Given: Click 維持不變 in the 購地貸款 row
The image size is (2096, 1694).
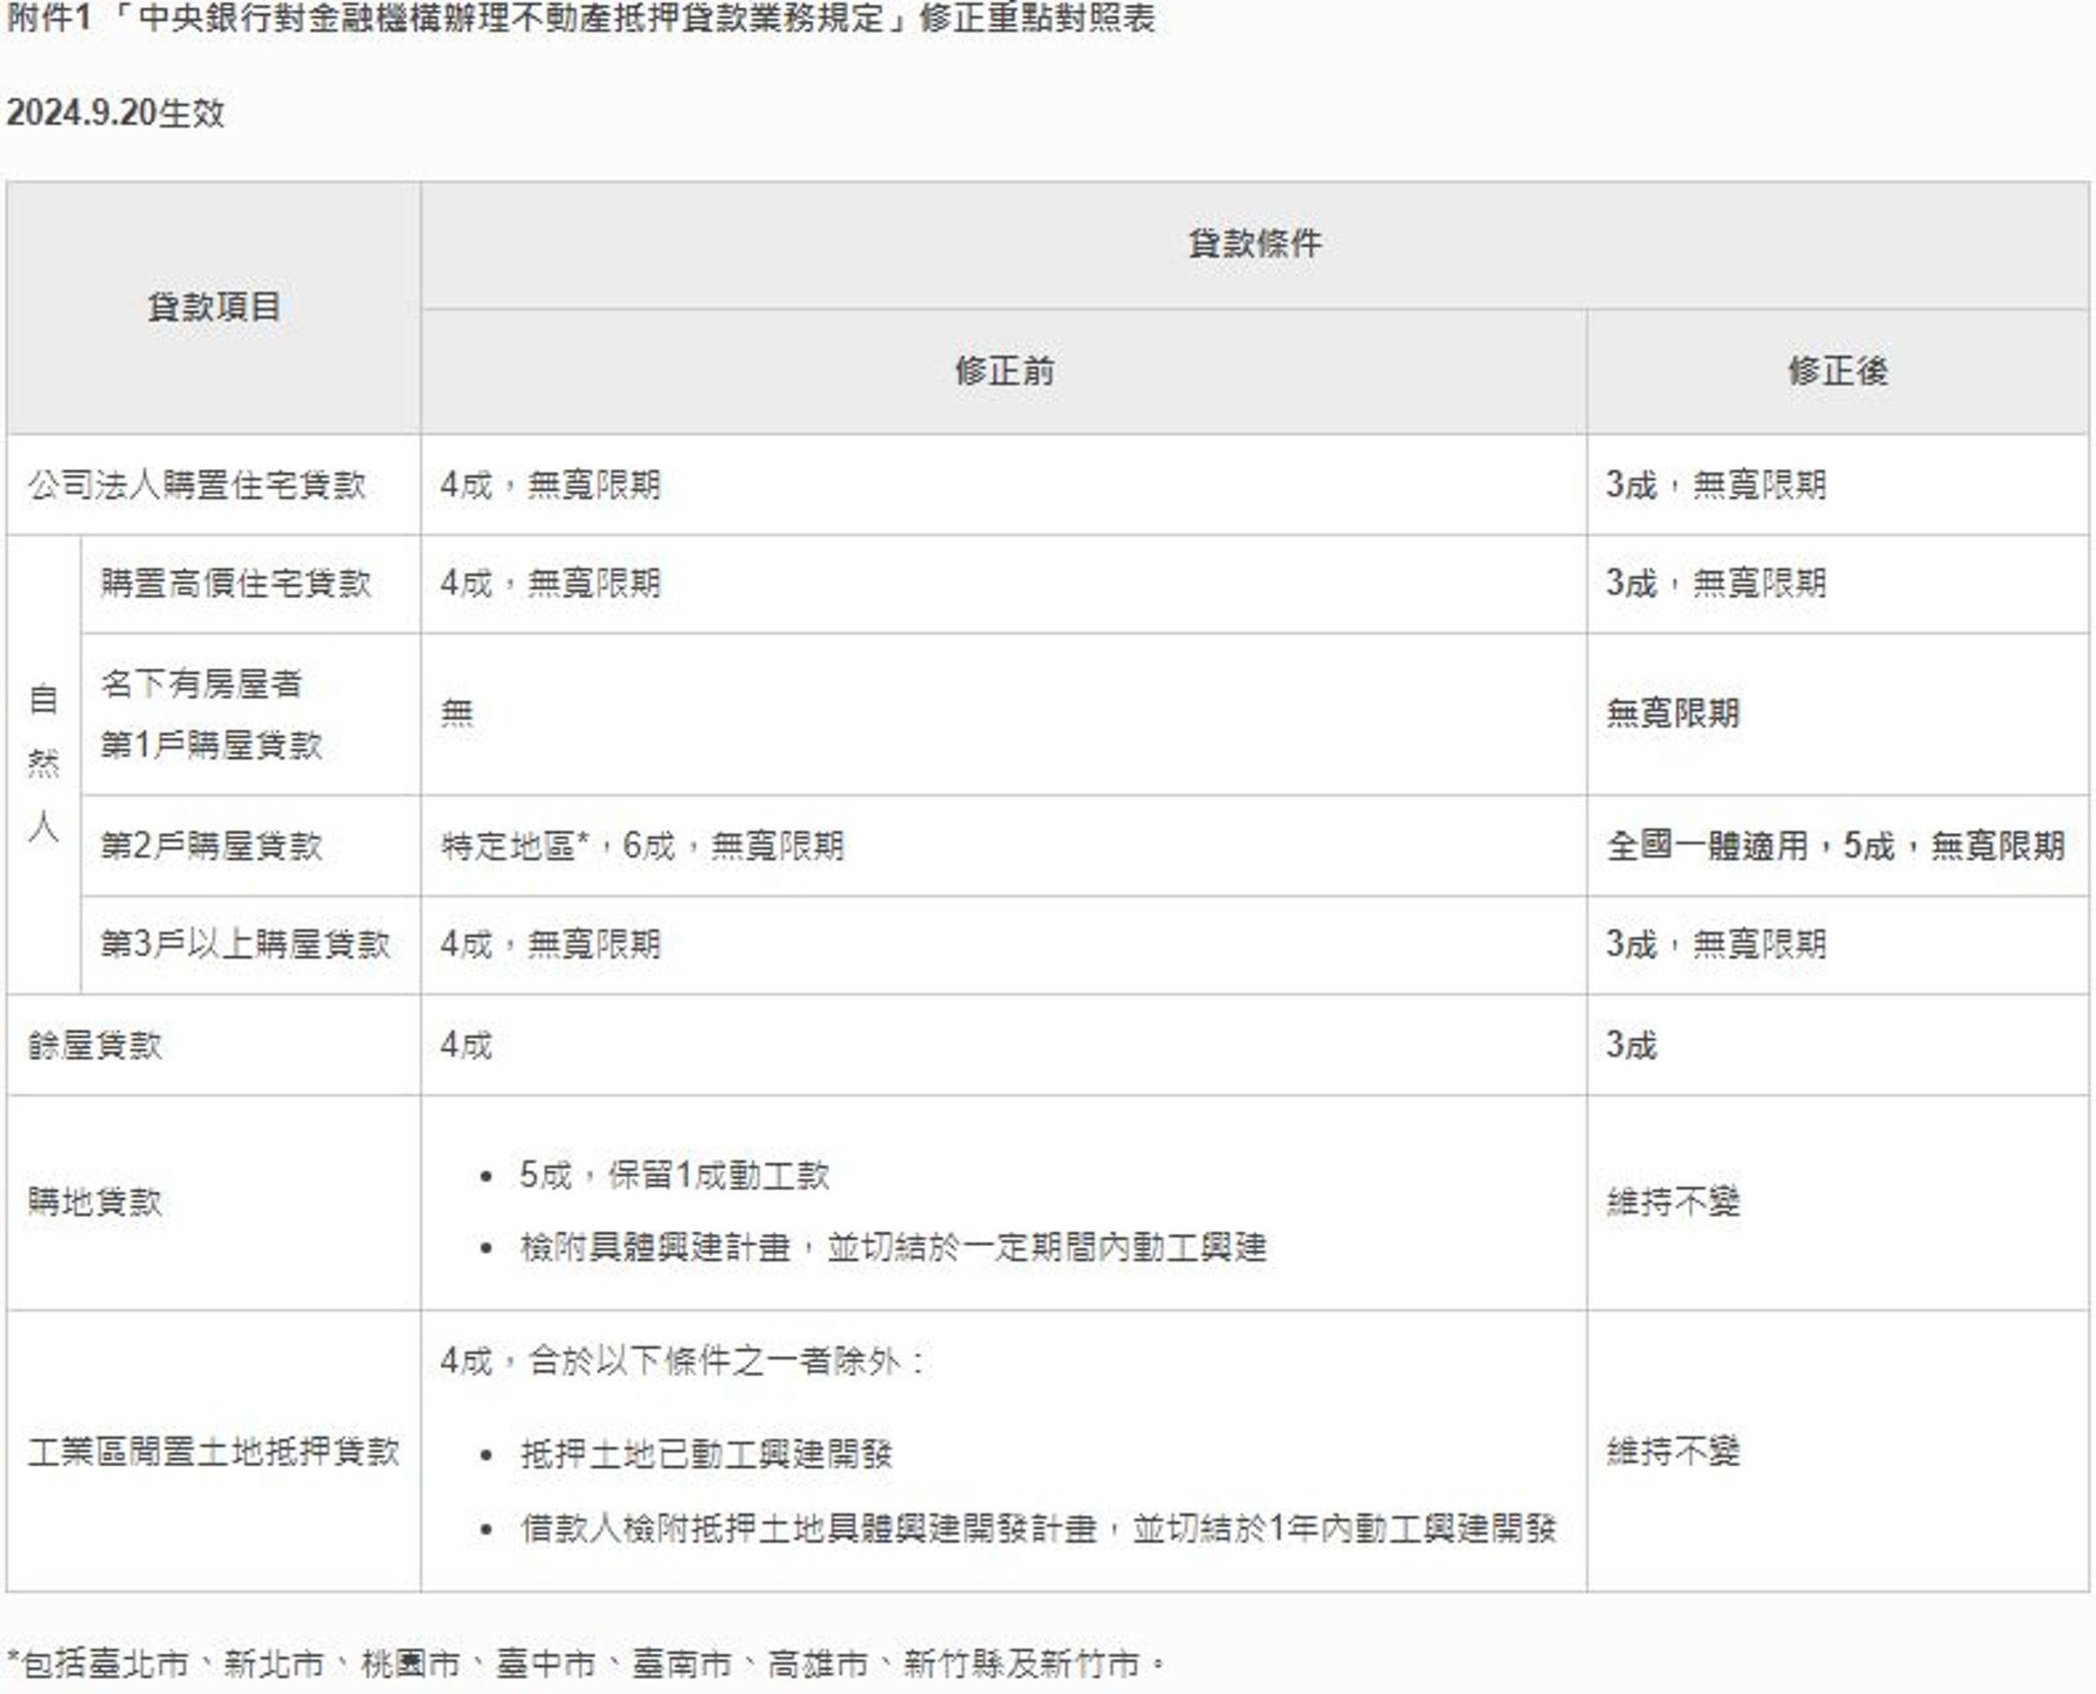Looking at the screenshot, I should pyautogui.click(x=1673, y=1202).
